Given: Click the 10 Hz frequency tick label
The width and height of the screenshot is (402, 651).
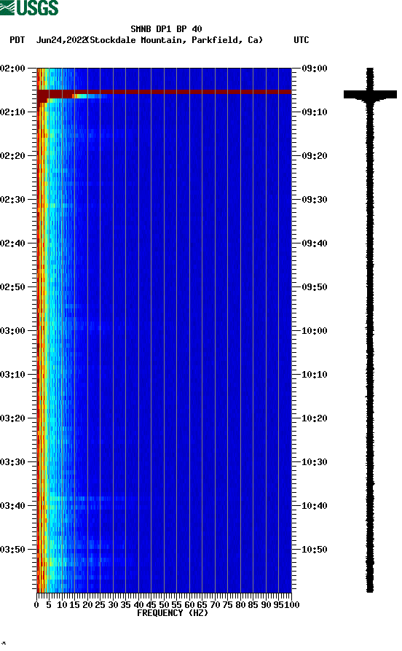Looking at the screenshot, I should pos(62,605).
